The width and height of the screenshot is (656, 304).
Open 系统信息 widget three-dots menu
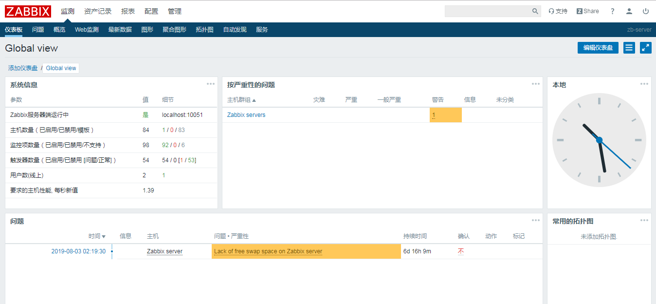pyautogui.click(x=211, y=84)
